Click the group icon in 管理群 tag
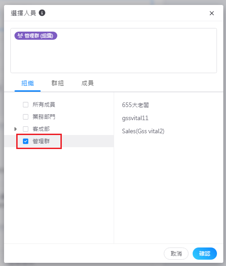This screenshot has width=226, height=266. pos(20,36)
